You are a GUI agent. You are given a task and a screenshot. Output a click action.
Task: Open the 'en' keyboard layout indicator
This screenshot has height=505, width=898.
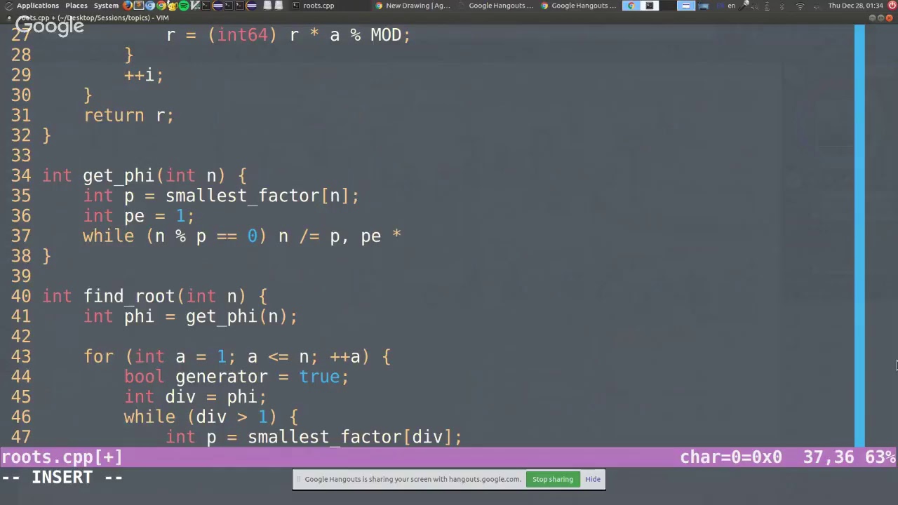pyautogui.click(x=732, y=6)
